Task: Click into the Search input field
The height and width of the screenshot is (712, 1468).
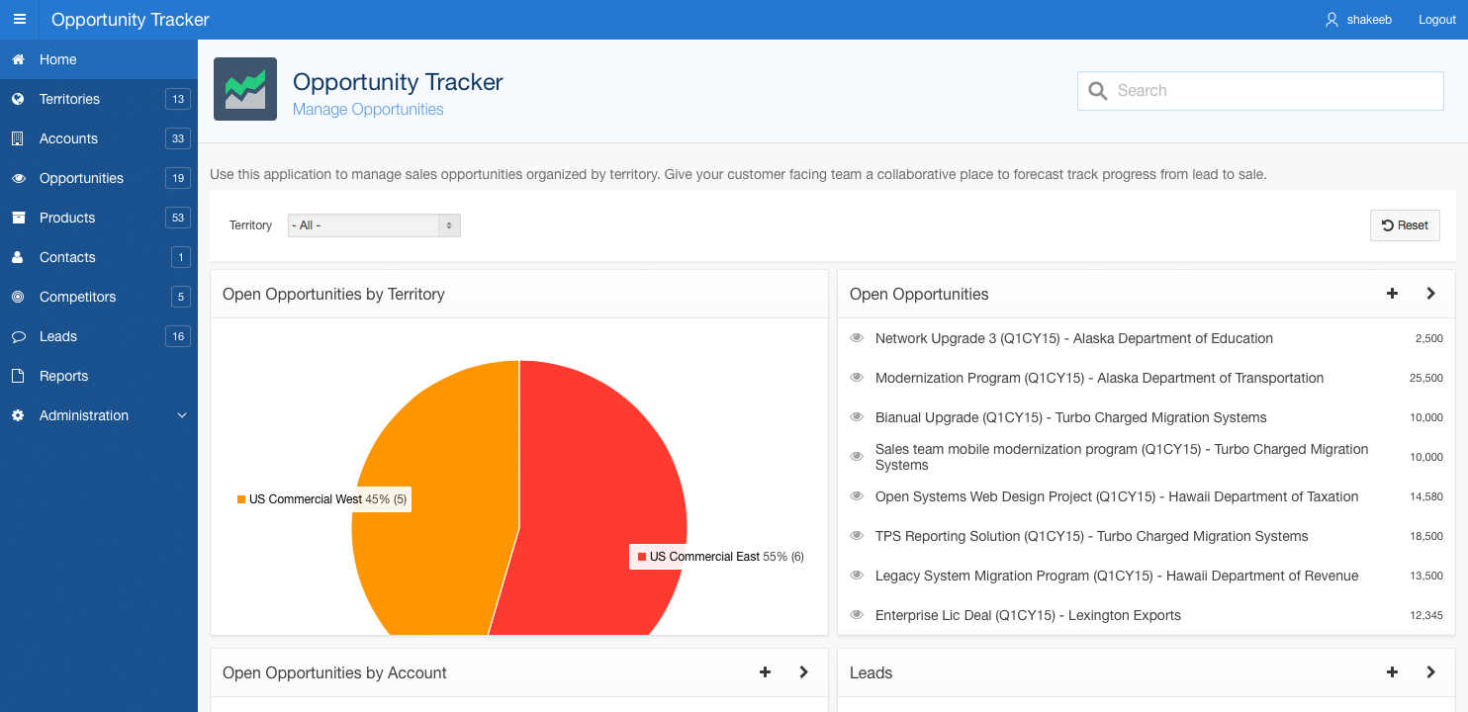Action: click(1276, 91)
